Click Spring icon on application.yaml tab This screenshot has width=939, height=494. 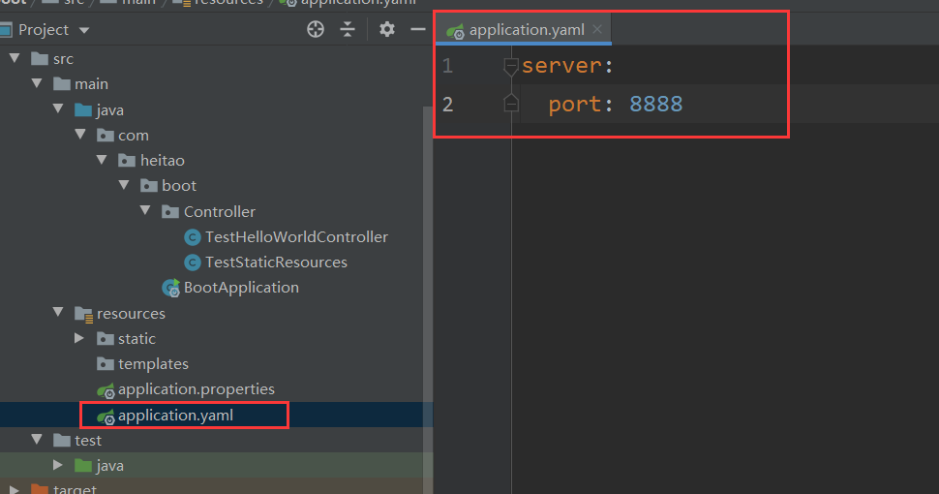pyautogui.click(x=456, y=31)
